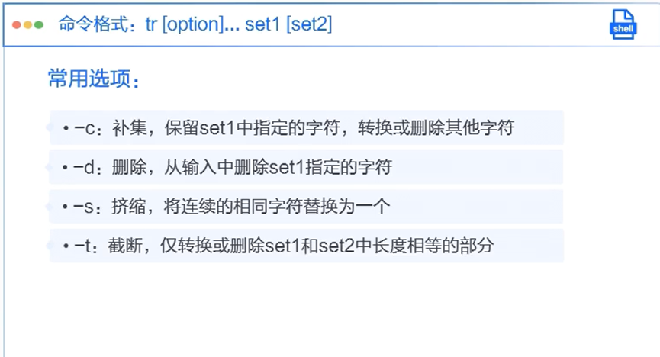Image resolution: width=660 pixels, height=357 pixels.
Task: Click the shell file icon
Action: click(623, 25)
